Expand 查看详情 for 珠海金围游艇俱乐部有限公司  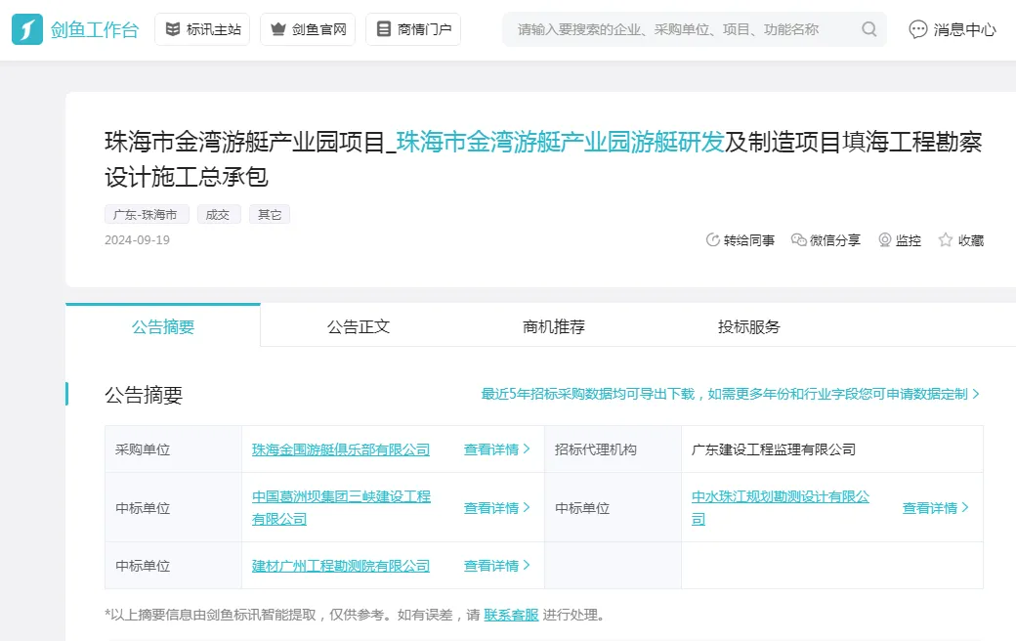click(493, 449)
